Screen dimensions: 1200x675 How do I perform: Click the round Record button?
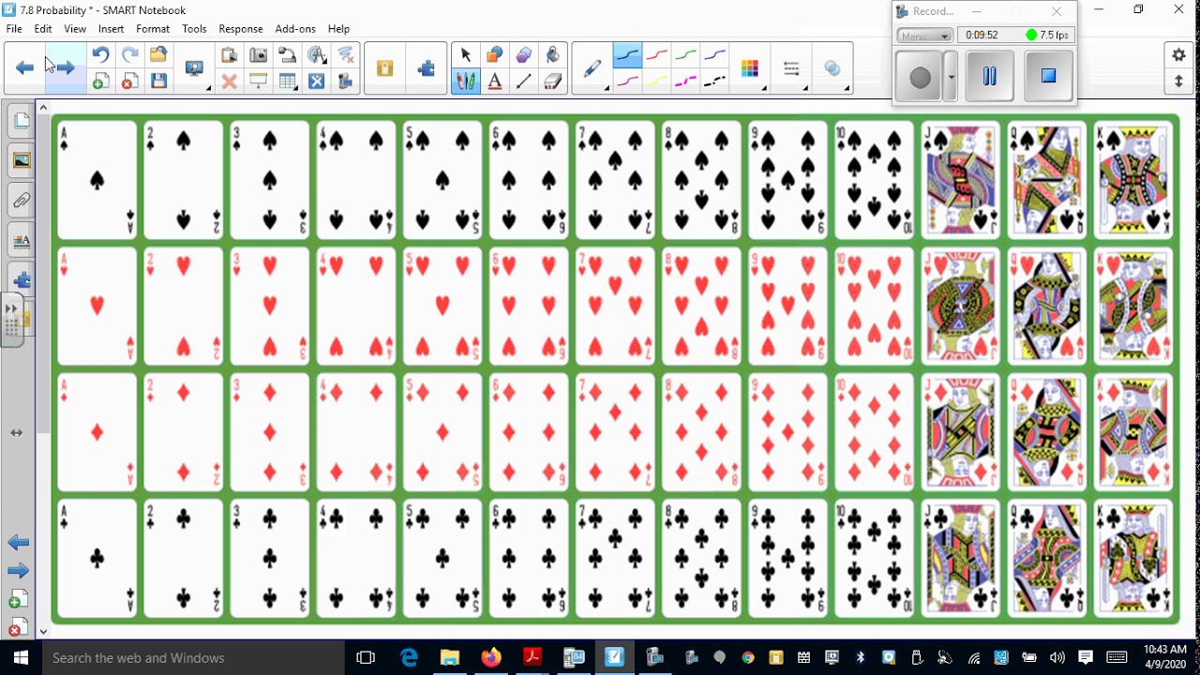[x=920, y=78]
